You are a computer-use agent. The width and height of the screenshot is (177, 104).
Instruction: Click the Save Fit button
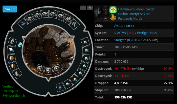pos(10,9)
